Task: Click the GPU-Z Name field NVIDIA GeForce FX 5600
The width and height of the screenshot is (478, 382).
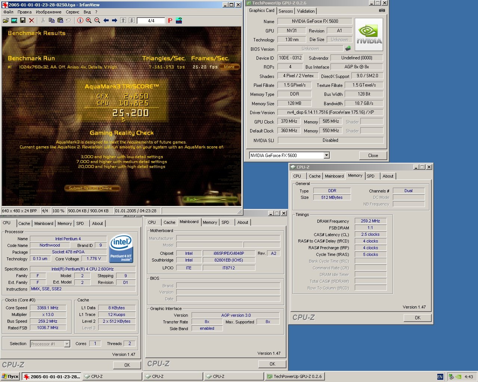Action: coord(315,21)
